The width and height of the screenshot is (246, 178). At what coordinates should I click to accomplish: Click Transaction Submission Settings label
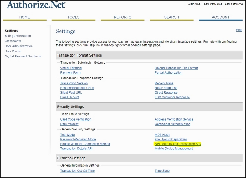(x=83, y=63)
